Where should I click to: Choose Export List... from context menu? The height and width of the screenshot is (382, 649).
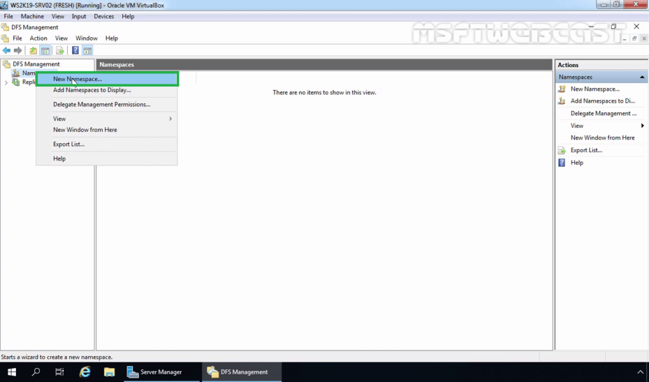pos(106,144)
